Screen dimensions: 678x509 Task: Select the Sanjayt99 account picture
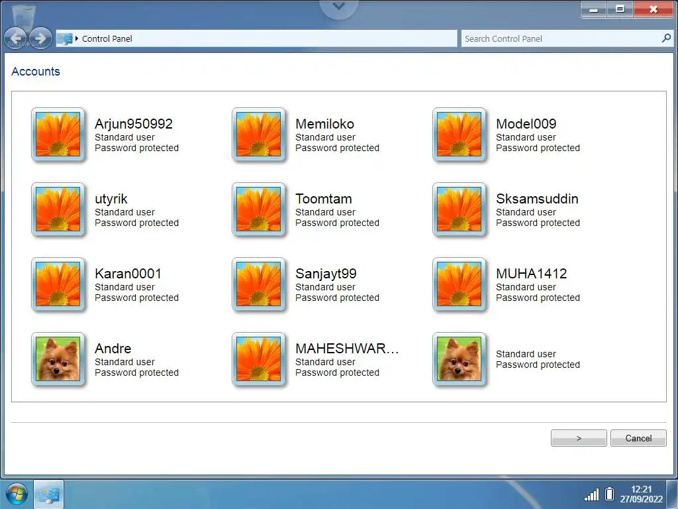[259, 284]
